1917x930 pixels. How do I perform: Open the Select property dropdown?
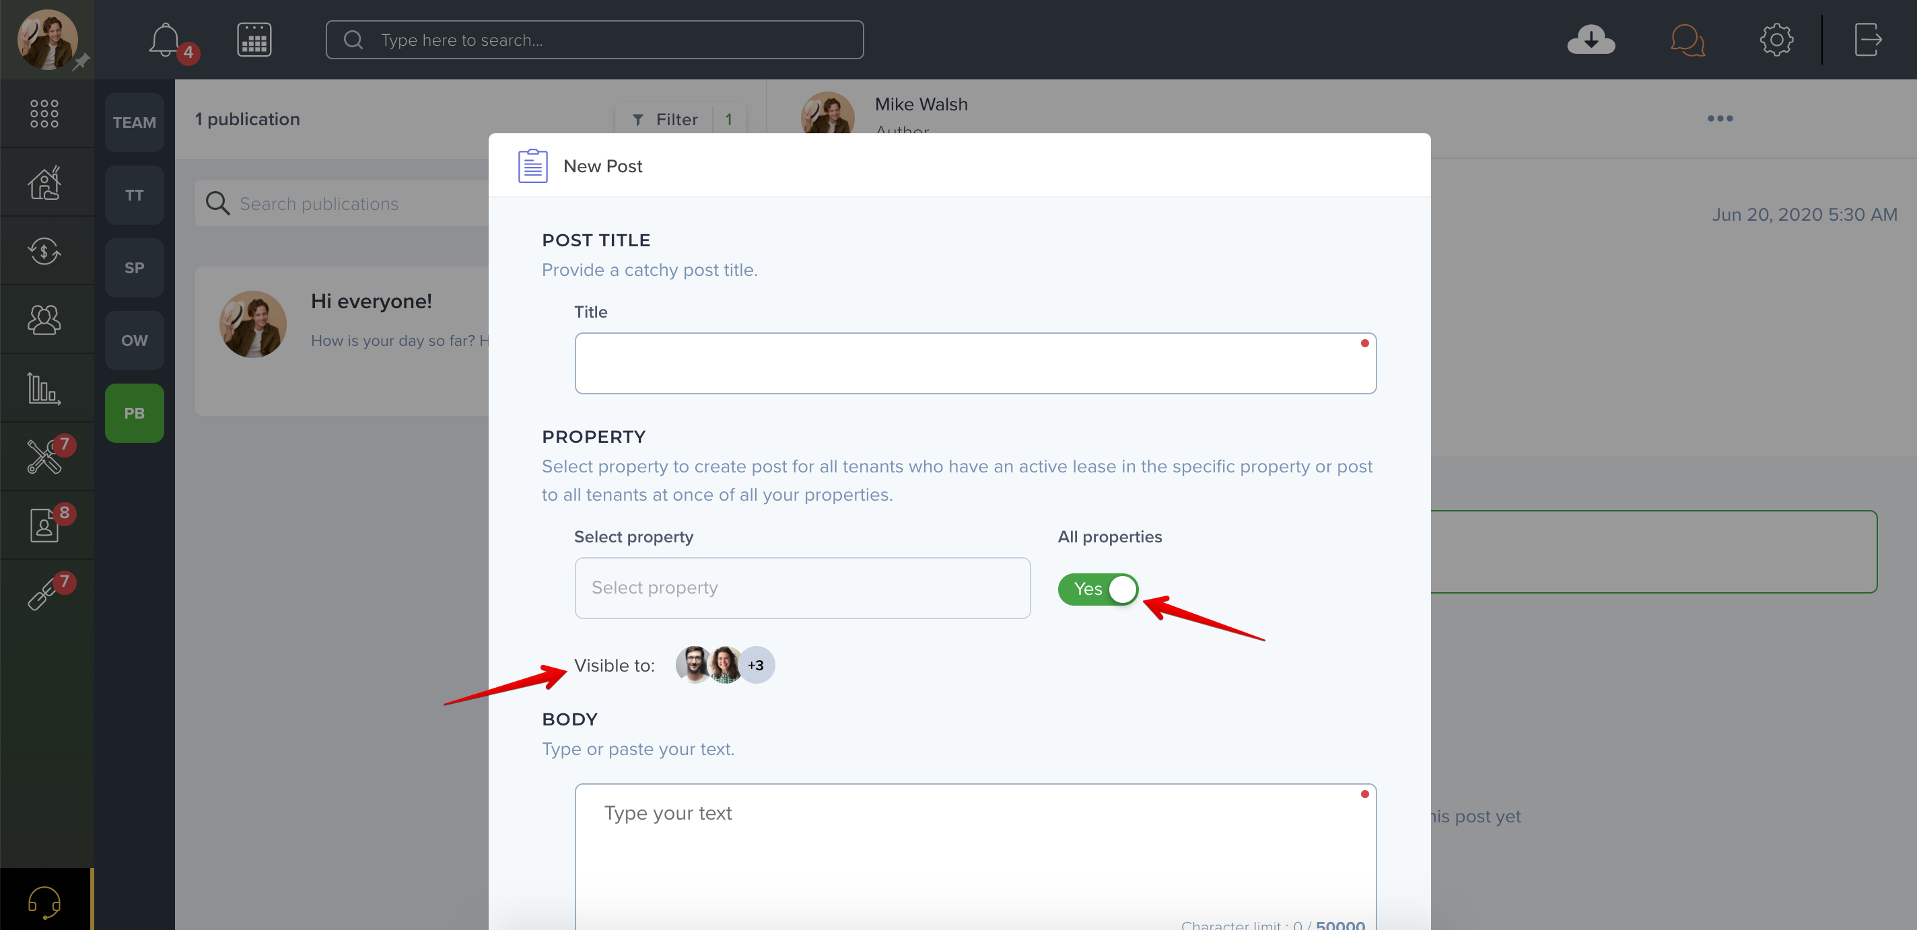(802, 587)
